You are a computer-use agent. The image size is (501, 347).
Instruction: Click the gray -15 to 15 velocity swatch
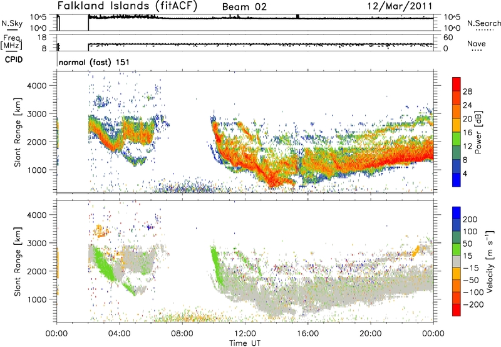click(x=457, y=261)
